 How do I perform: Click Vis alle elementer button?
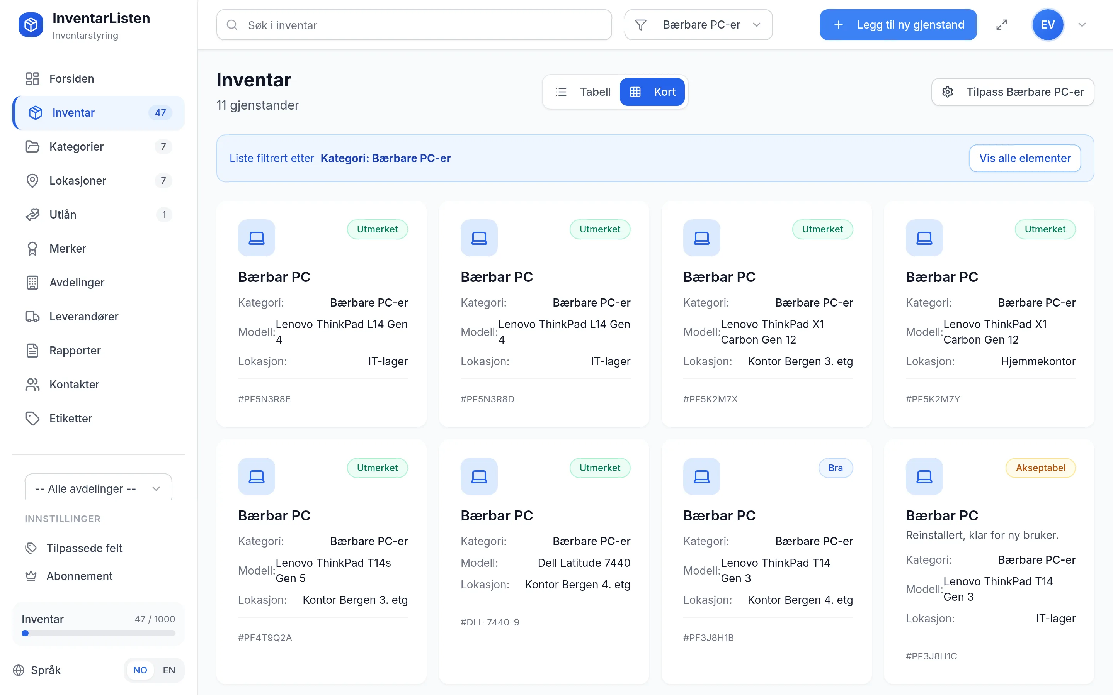pyautogui.click(x=1025, y=158)
